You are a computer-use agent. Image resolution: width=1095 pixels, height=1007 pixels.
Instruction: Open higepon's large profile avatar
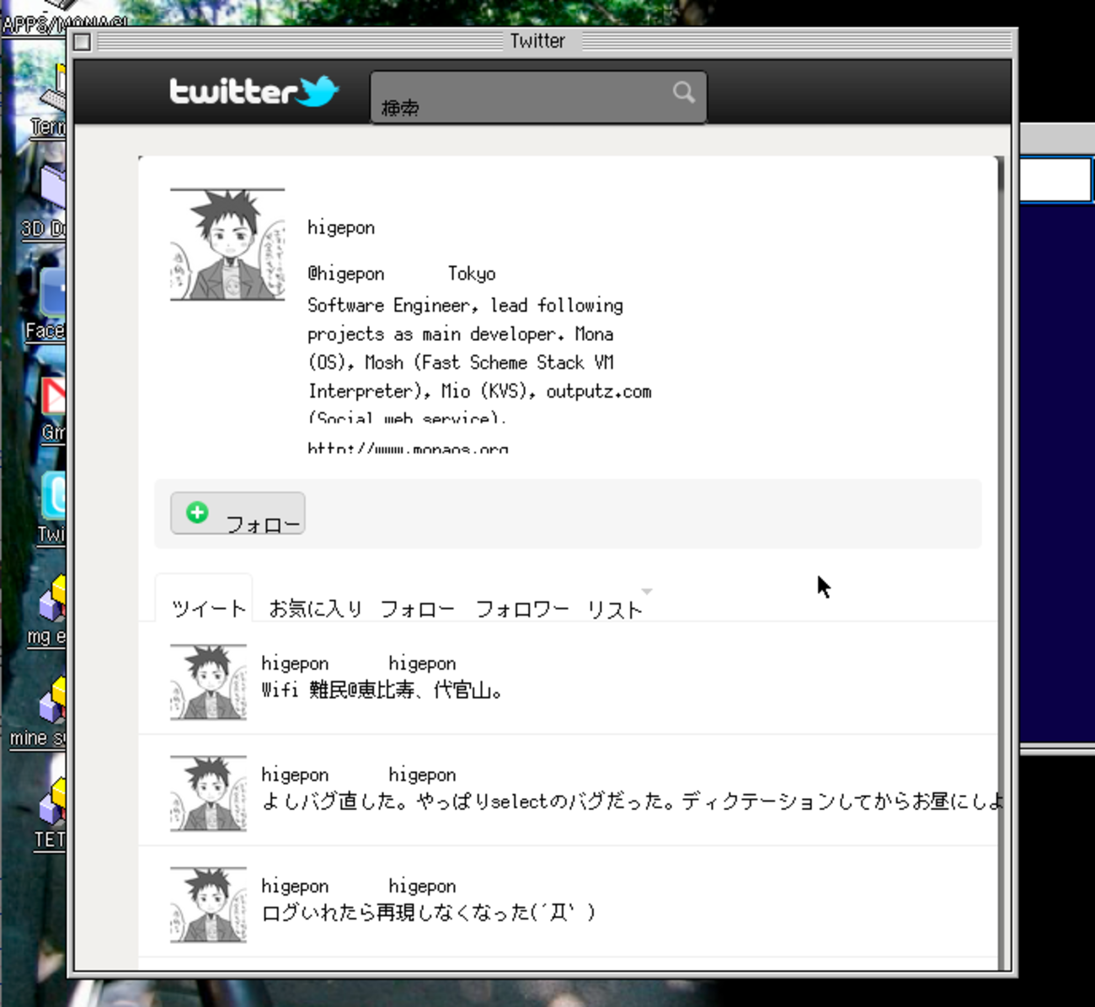pos(227,244)
